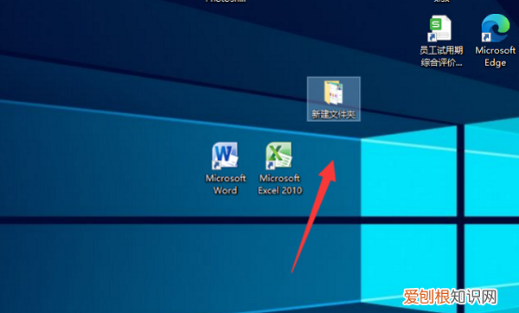The image size is (519, 313).
Task: Select the Microsoft Edge browser icon
Action: point(495,29)
